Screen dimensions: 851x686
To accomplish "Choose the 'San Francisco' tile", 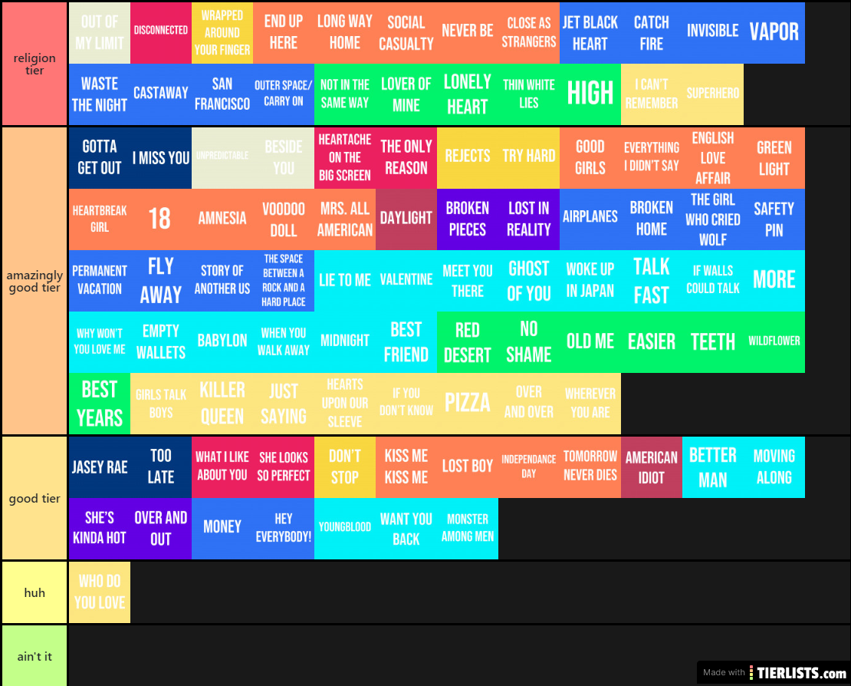I will pos(222,94).
